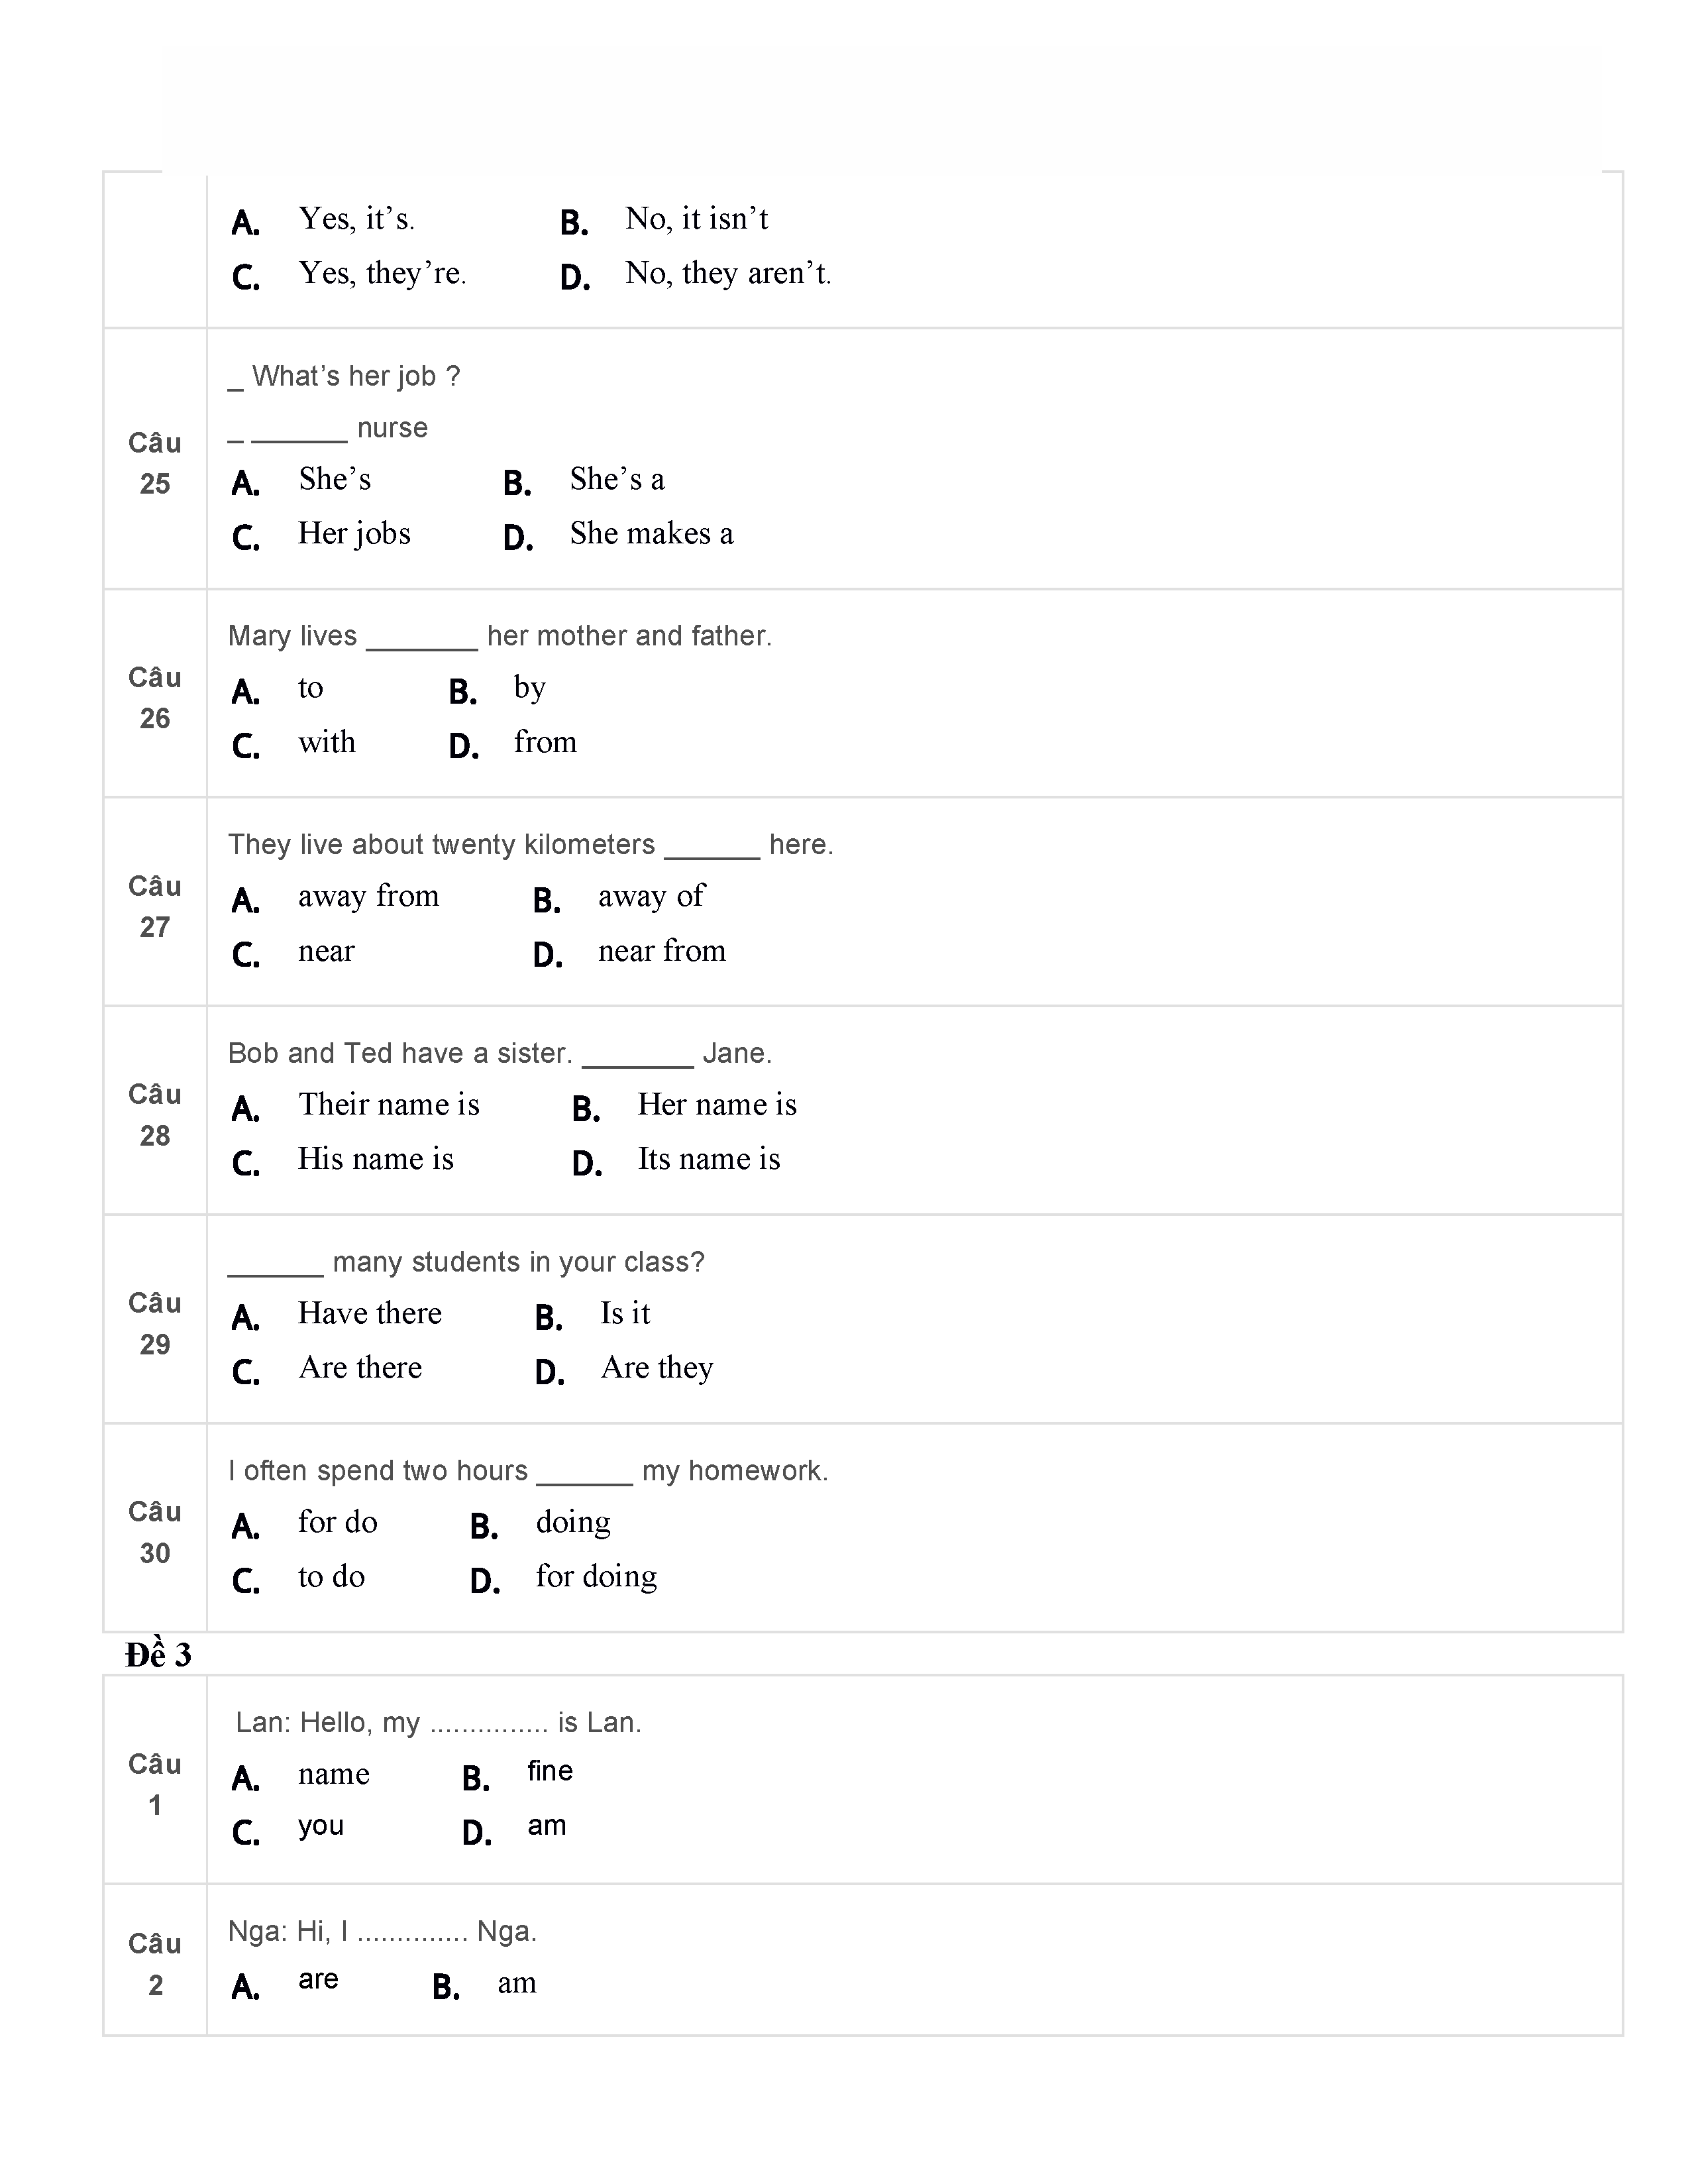
Task: Choose "Are there" option in question 29
Action: tap(360, 1368)
